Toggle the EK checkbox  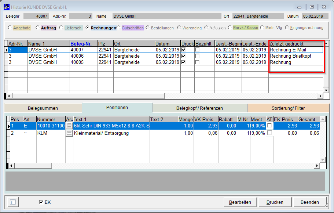click(x=41, y=202)
